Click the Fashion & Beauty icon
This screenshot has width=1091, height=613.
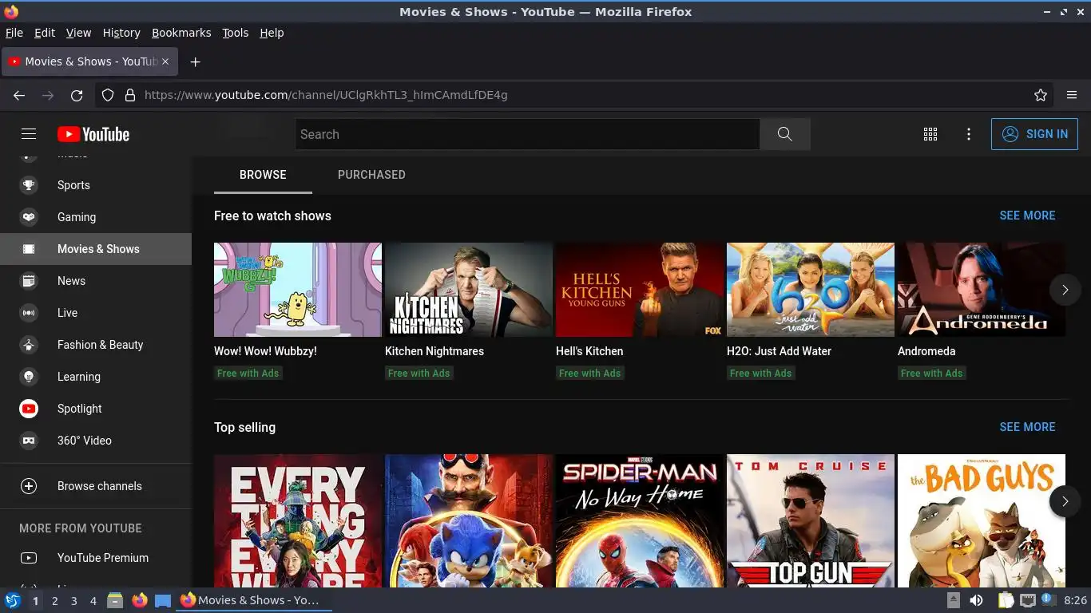(29, 345)
